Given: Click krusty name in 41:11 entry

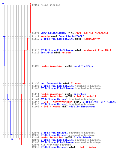Looking at the screenshot, I should pyautogui.click(x=45, y=36).
